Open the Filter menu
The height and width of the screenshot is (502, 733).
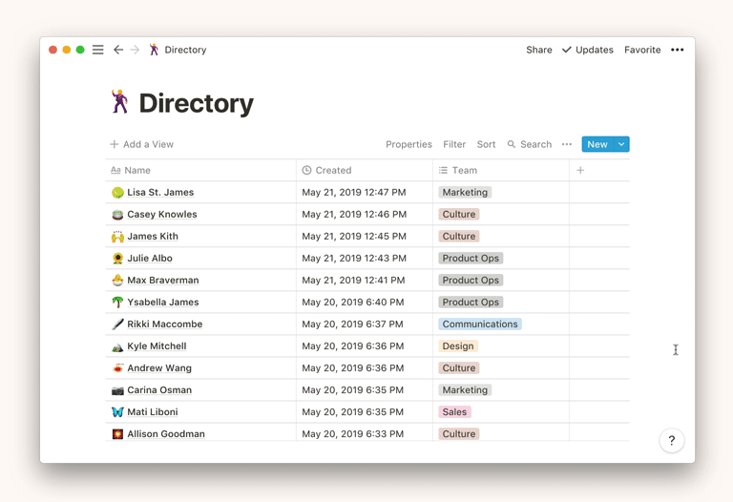click(x=454, y=144)
